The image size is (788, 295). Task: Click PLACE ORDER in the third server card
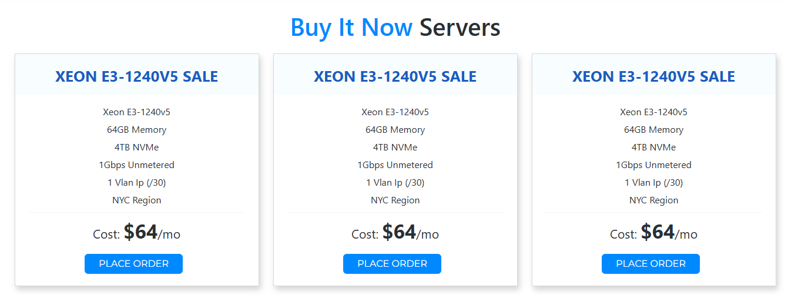pyautogui.click(x=650, y=264)
